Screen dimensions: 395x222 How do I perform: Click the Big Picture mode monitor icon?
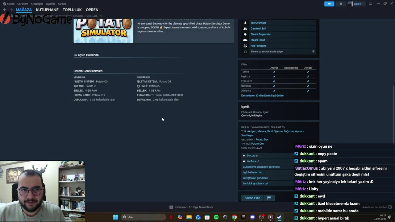point(370,4)
